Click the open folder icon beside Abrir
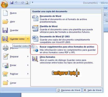Image resolution: width=108 pixels, height=97 pixels. (5, 21)
